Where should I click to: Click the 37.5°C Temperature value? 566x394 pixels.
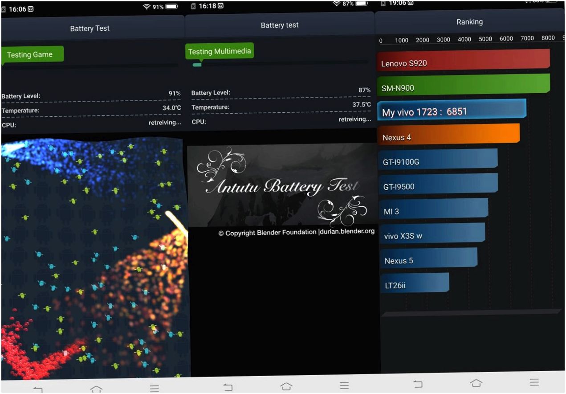(x=362, y=105)
